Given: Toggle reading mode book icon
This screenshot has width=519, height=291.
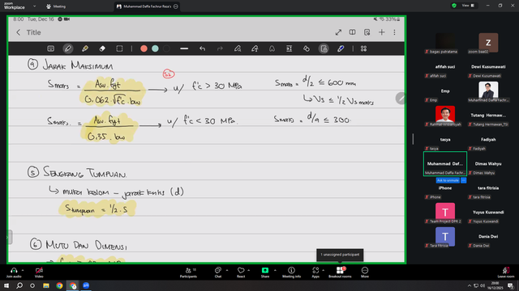Looking at the screenshot, I should click(352, 32).
